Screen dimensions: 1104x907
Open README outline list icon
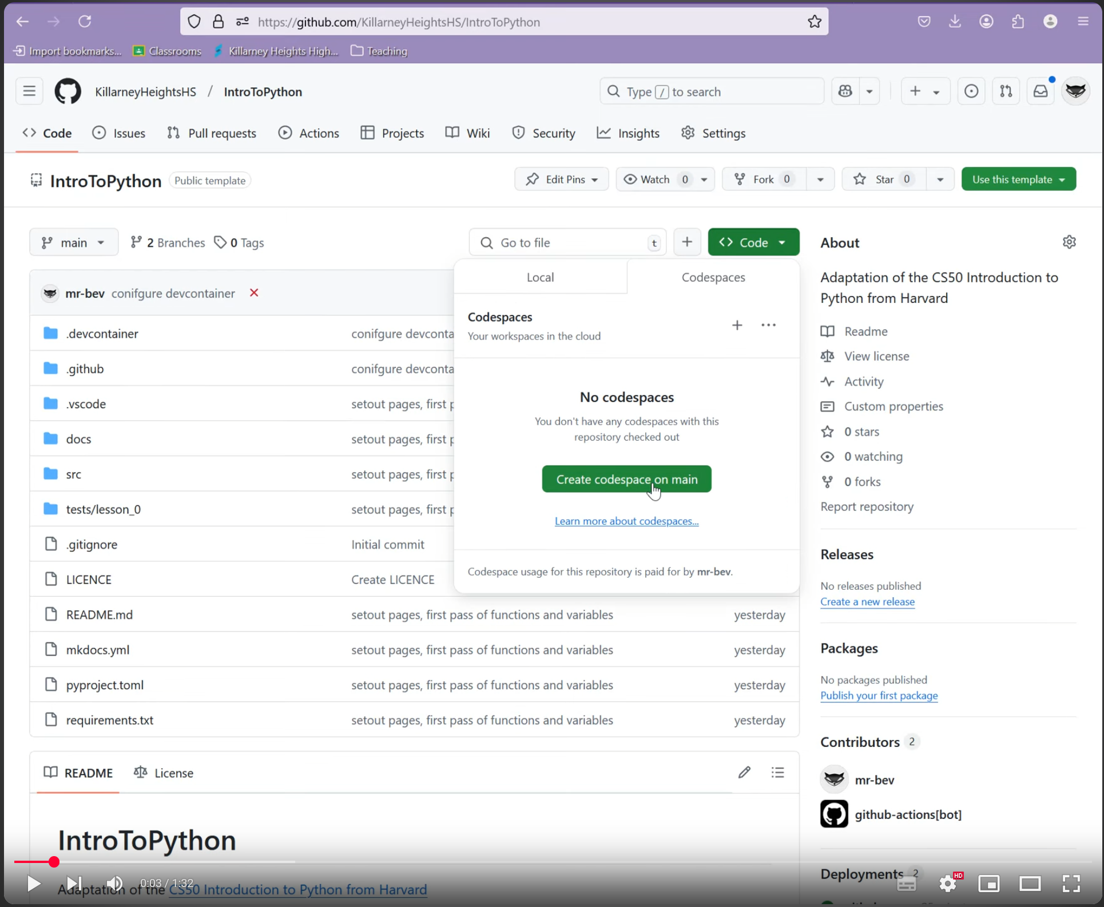tap(777, 773)
